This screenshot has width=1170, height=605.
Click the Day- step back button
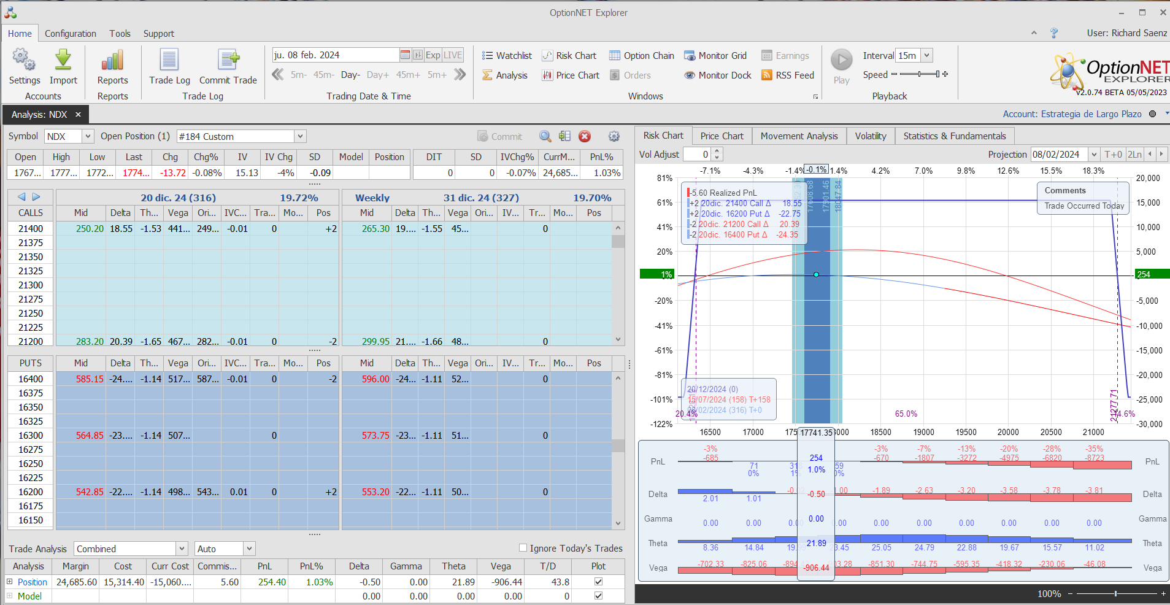350,75
